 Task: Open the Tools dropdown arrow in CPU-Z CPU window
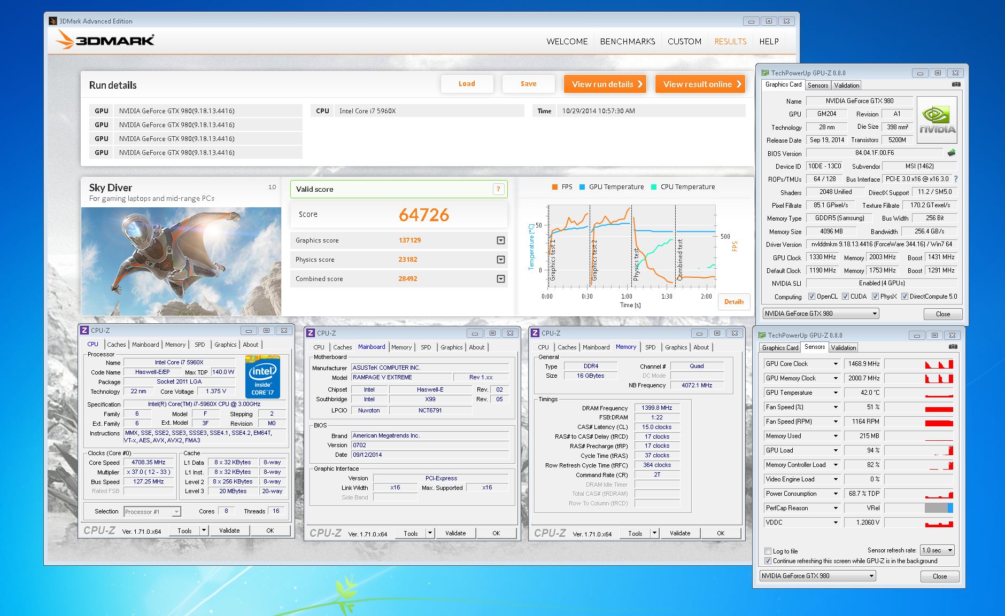(x=204, y=531)
